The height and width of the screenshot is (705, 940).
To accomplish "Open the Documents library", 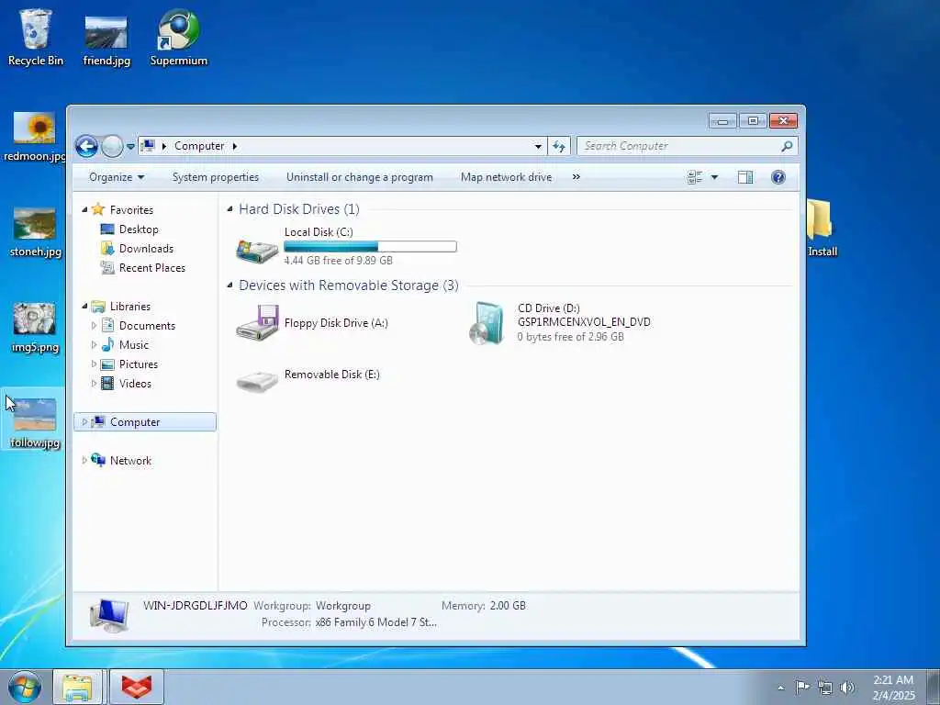I will [x=147, y=326].
